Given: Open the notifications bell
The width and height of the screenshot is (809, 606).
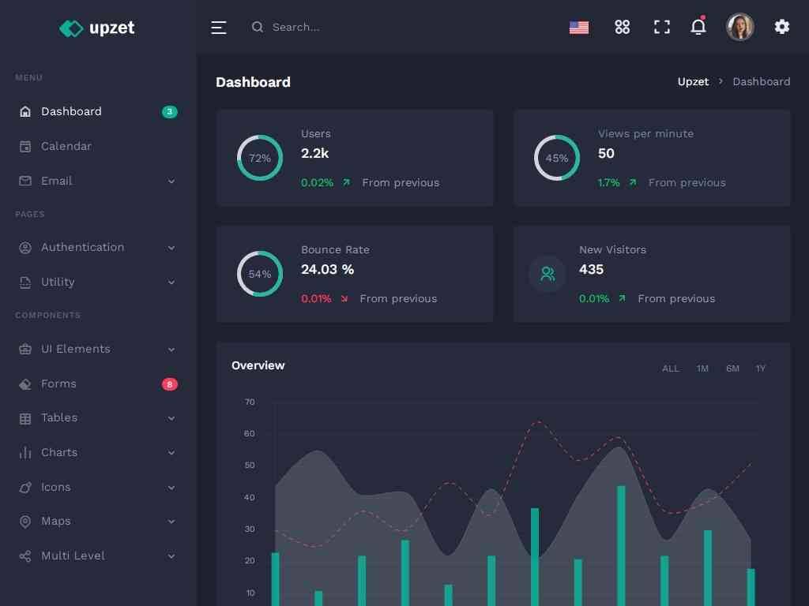Looking at the screenshot, I should point(698,28).
